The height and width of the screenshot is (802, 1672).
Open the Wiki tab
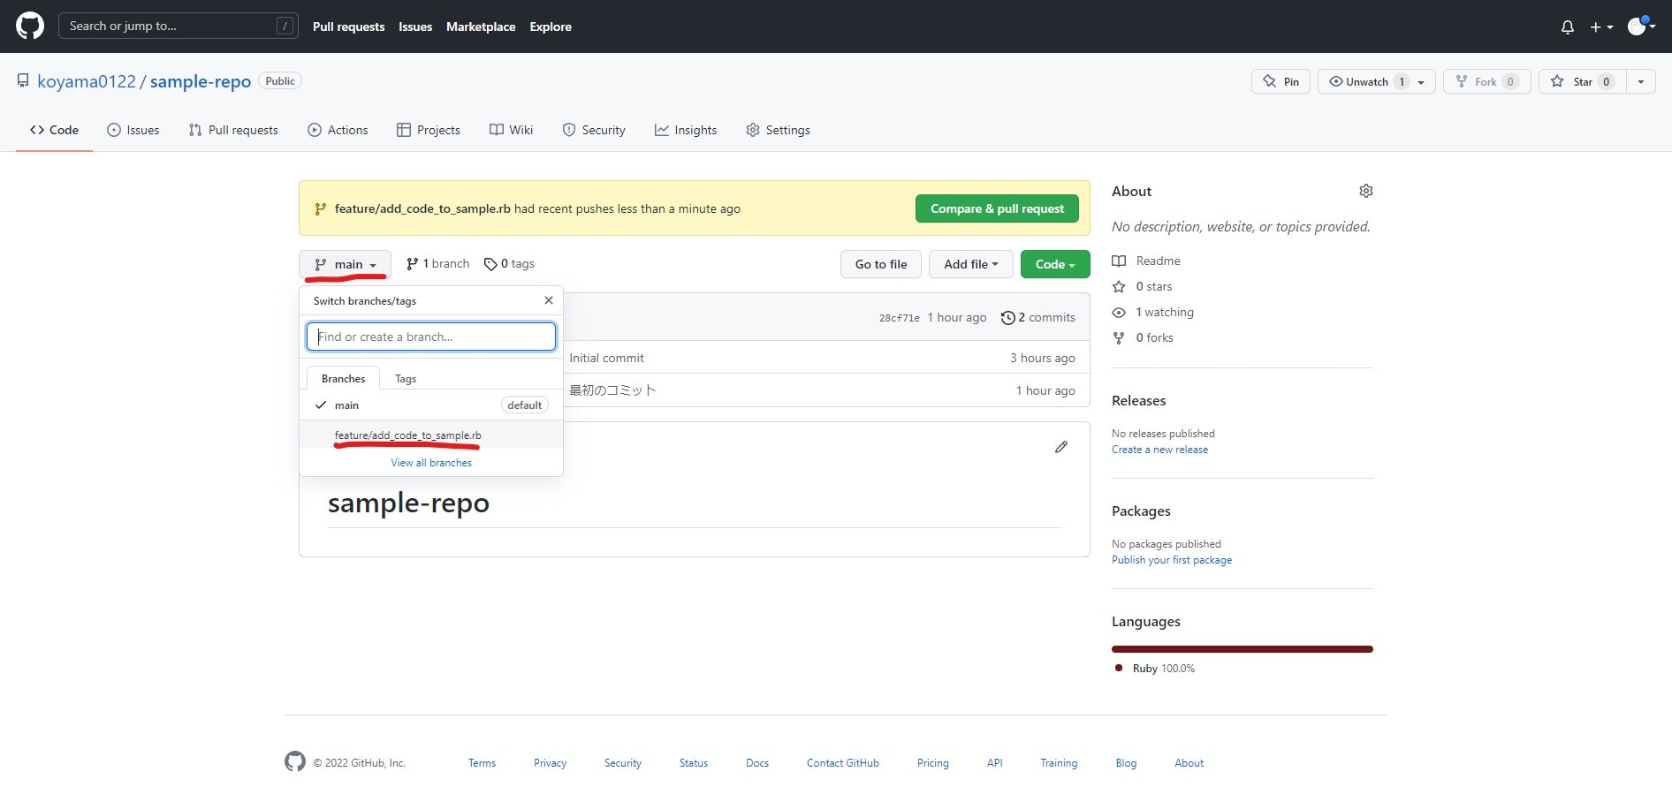click(512, 130)
